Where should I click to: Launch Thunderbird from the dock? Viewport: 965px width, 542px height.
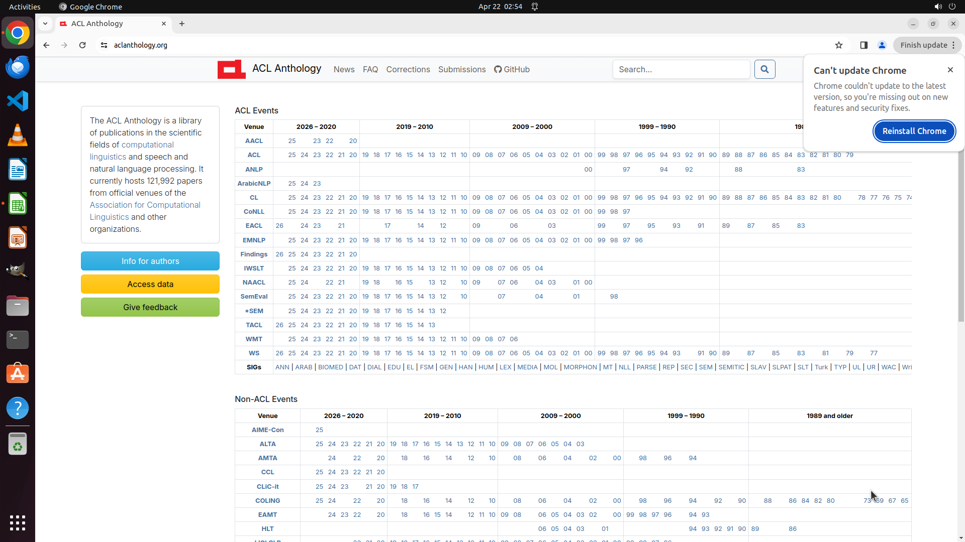pos(18,67)
